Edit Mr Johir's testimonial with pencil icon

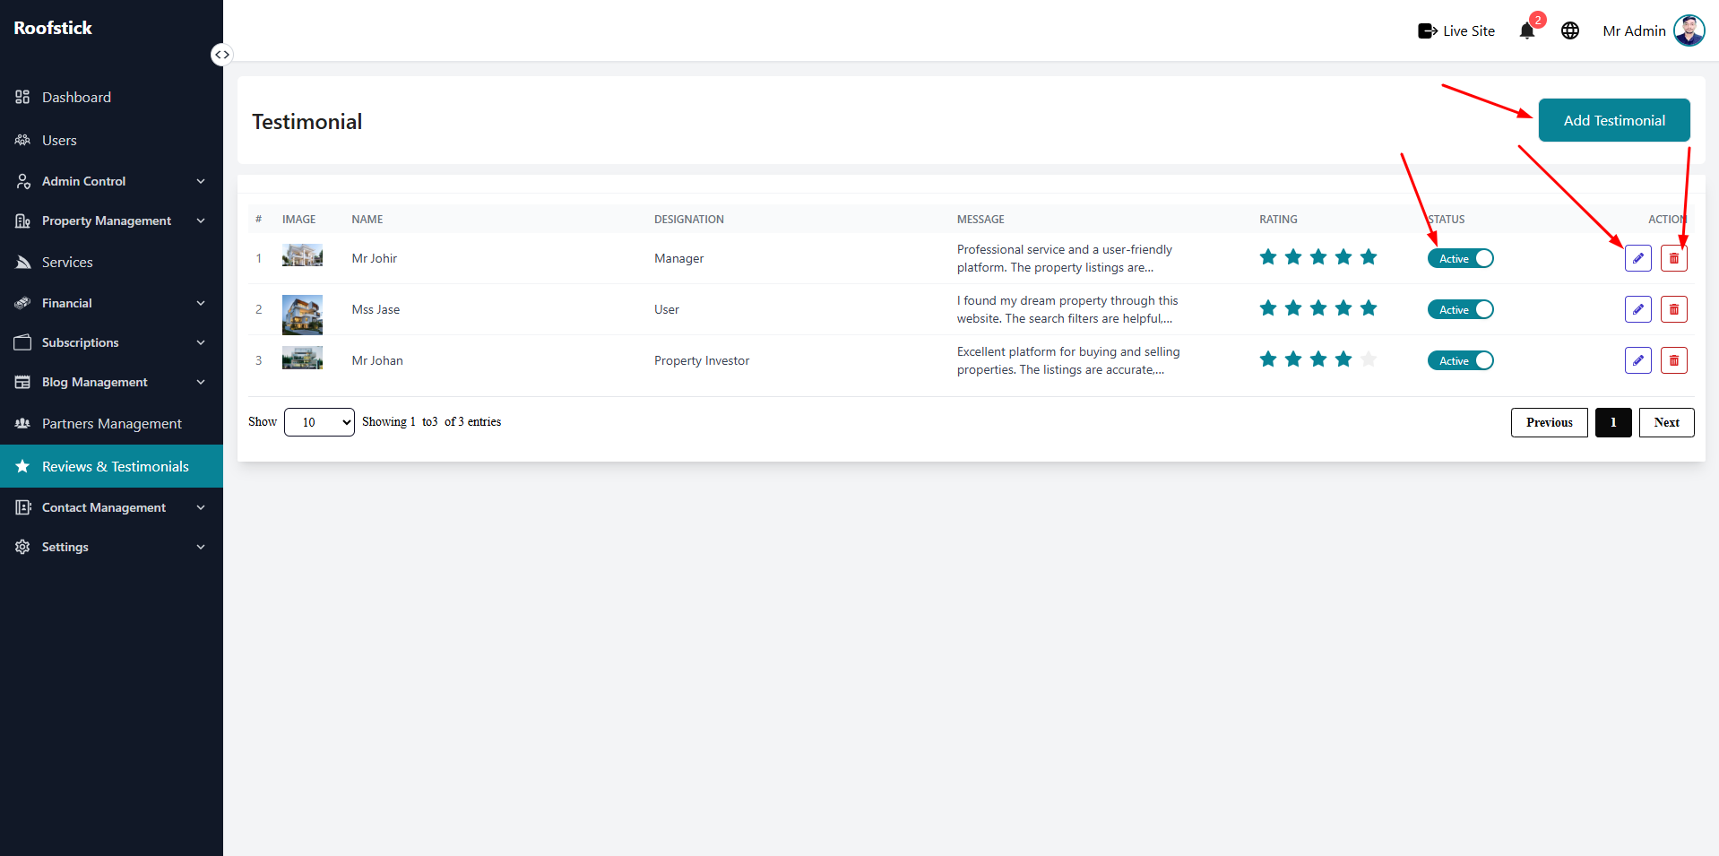(x=1637, y=258)
